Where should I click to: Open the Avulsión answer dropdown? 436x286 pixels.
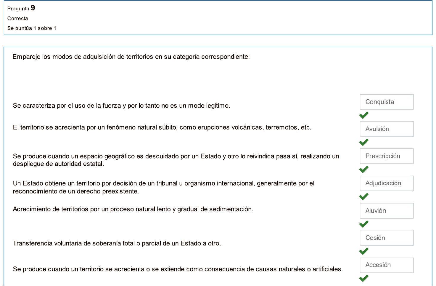tap(386, 129)
